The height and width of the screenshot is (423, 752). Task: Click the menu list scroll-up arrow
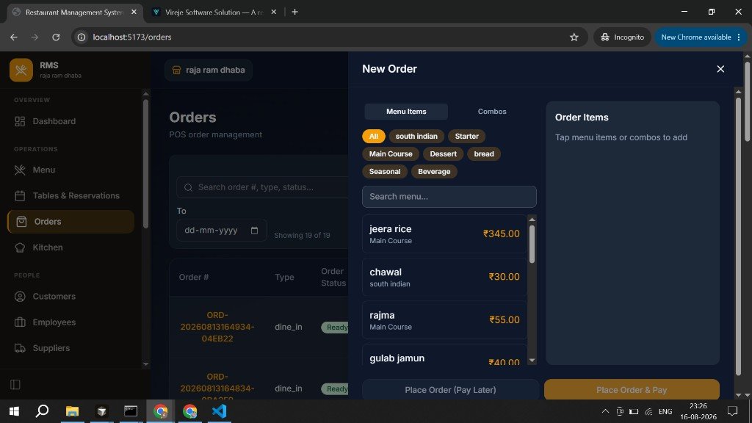(532, 219)
